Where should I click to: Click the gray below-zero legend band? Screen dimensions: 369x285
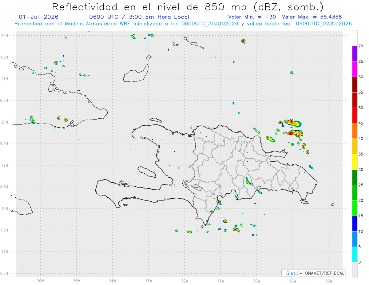pos(355,270)
